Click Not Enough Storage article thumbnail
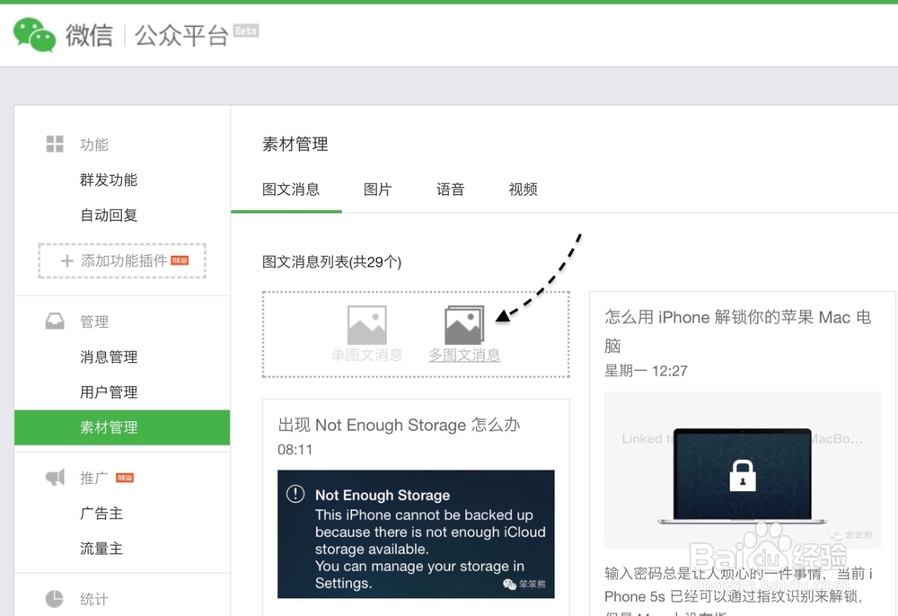The width and height of the screenshot is (898, 616). click(416, 534)
